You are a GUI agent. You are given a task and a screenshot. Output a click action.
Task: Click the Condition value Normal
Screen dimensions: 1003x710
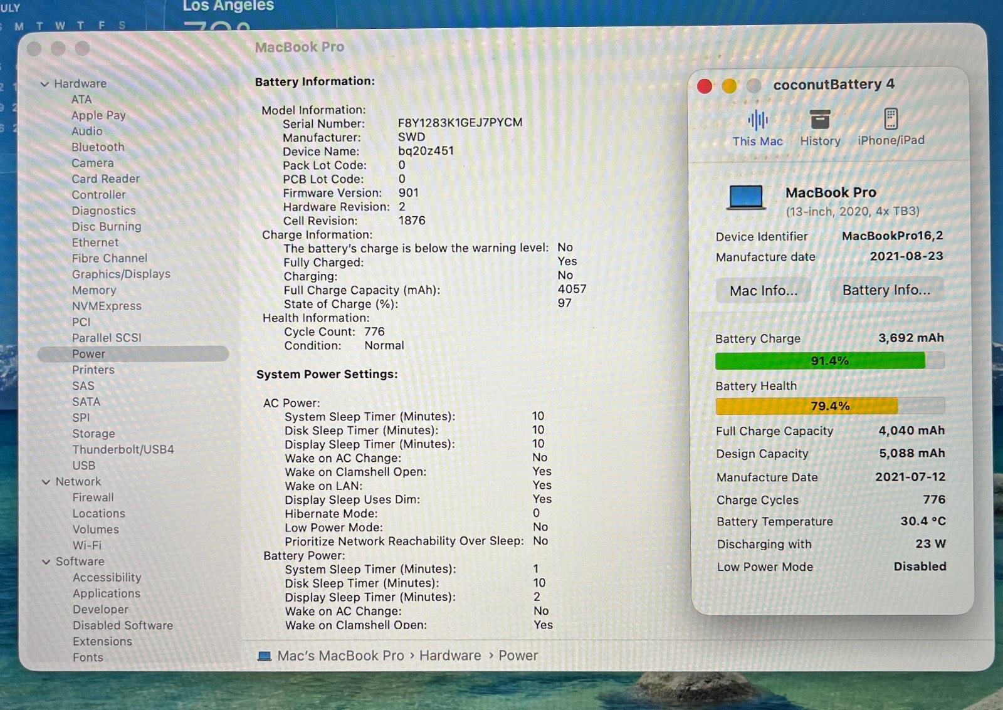click(384, 346)
